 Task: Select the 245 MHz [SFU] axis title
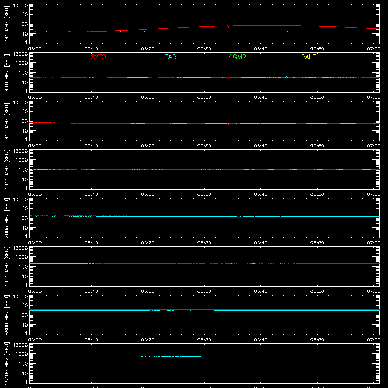(6, 24)
